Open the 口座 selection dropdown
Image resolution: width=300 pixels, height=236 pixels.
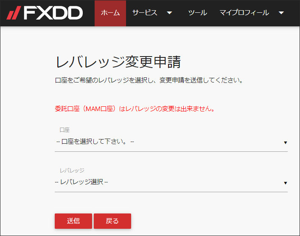click(x=171, y=142)
